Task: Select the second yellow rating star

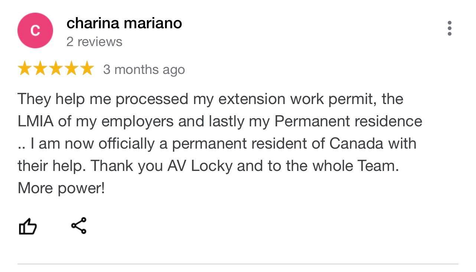Action: (40, 69)
